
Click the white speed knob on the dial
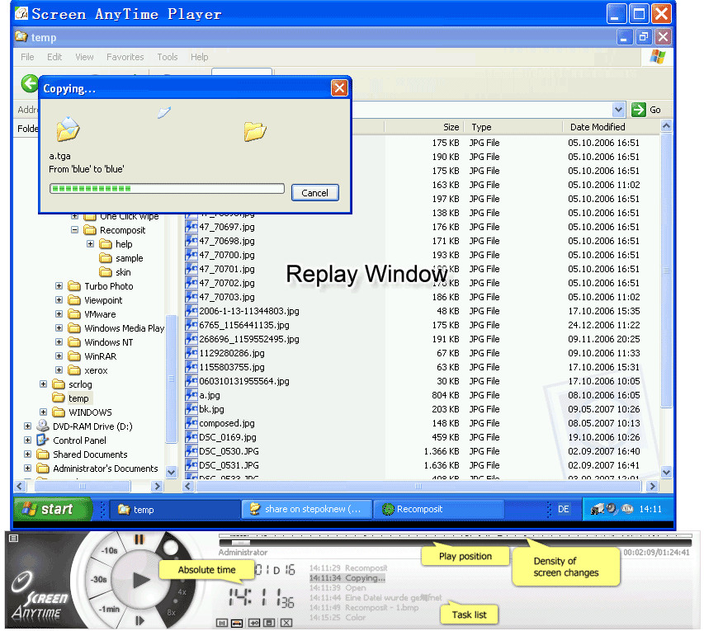[171, 547]
